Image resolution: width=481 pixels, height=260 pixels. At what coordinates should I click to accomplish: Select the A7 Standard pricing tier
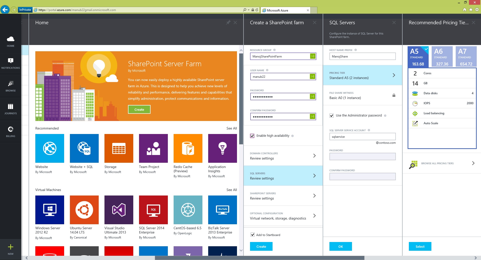click(466, 57)
